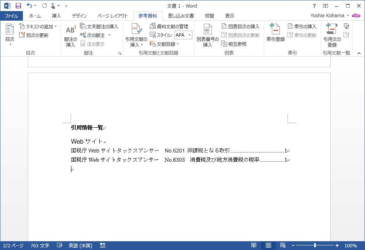Screen dimensions: 365x250
Task: Click the insert table of authorities icon
Action: pyautogui.click(x=346, y=26)
